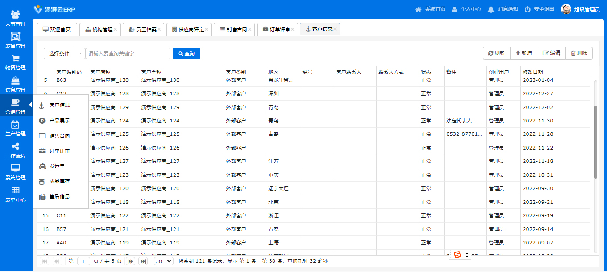This screenshot has width=607, height=272.
Task: Click the 刷新 refresh button
Action: pyautogui.click(x=496, y=53)
